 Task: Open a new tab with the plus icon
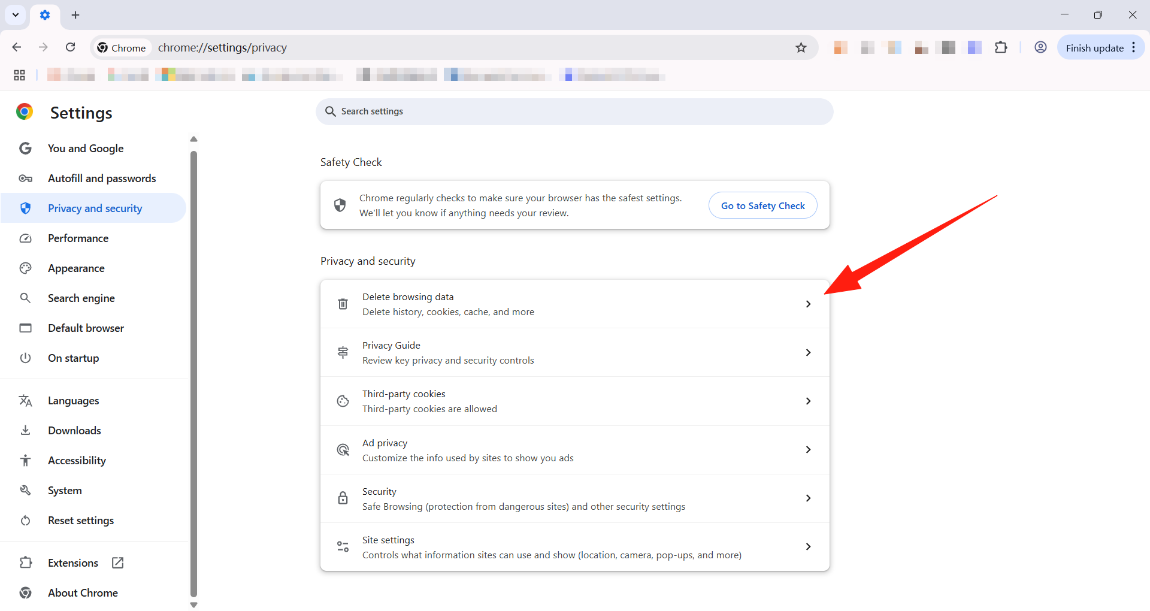(75, 15)
